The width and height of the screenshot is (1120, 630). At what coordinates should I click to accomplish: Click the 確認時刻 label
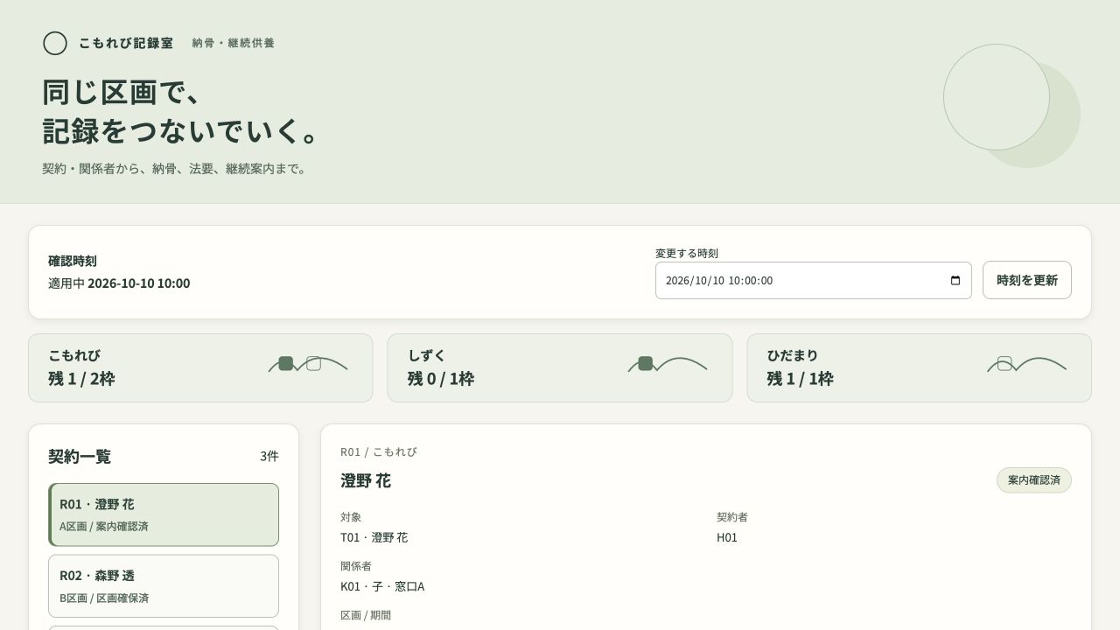coord(73,261)
